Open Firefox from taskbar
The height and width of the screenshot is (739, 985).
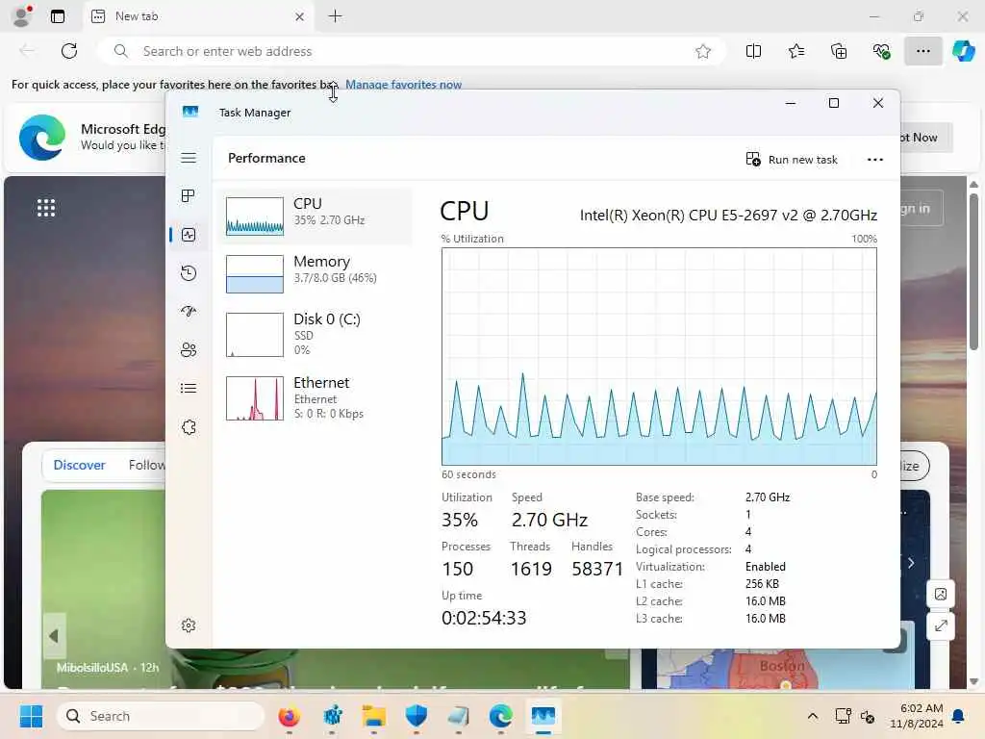289,716
